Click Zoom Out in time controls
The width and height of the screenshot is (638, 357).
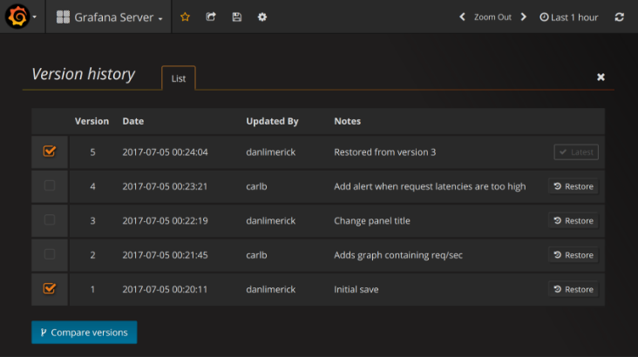(492, 17)
